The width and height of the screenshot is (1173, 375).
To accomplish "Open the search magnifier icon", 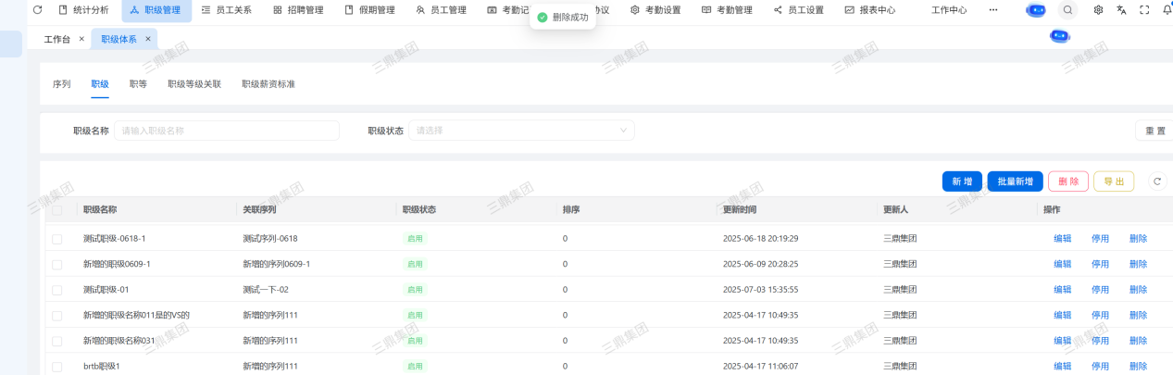I will click(x=1067, y=10).
